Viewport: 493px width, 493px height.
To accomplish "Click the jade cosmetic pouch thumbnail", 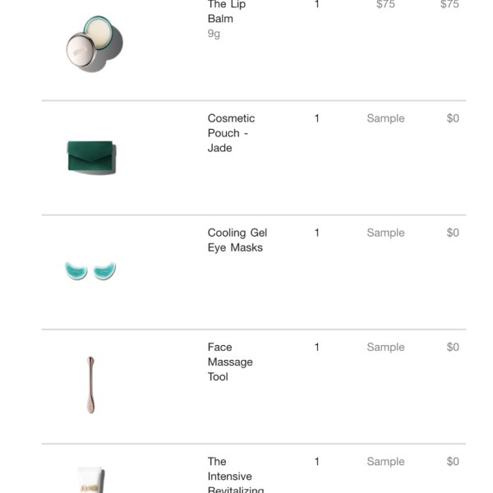I will [x=91, y=158].
